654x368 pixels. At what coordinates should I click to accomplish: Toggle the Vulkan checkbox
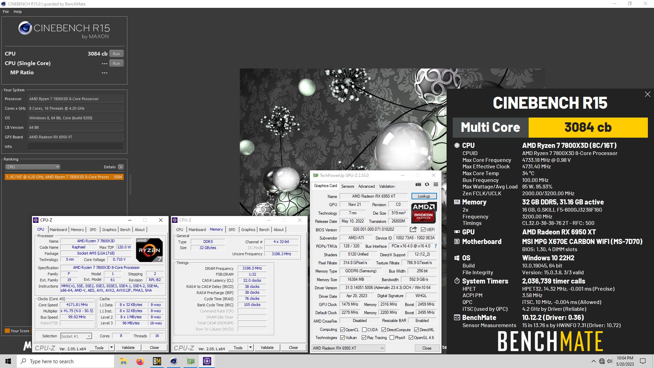pyautogui.click(x=342, y=338)
